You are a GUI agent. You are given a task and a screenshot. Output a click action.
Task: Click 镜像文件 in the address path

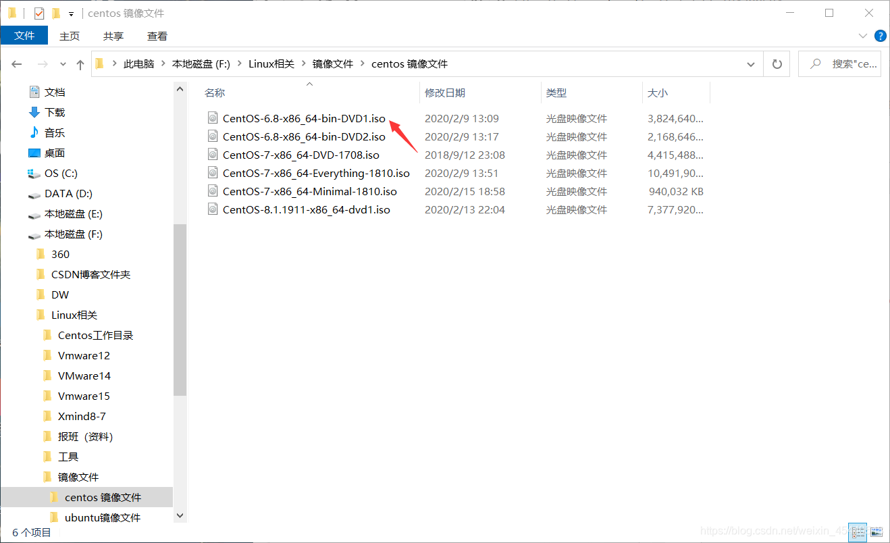point(332,63)
